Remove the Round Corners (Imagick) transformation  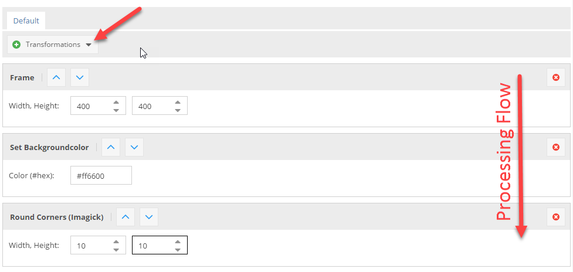point(556,217)
